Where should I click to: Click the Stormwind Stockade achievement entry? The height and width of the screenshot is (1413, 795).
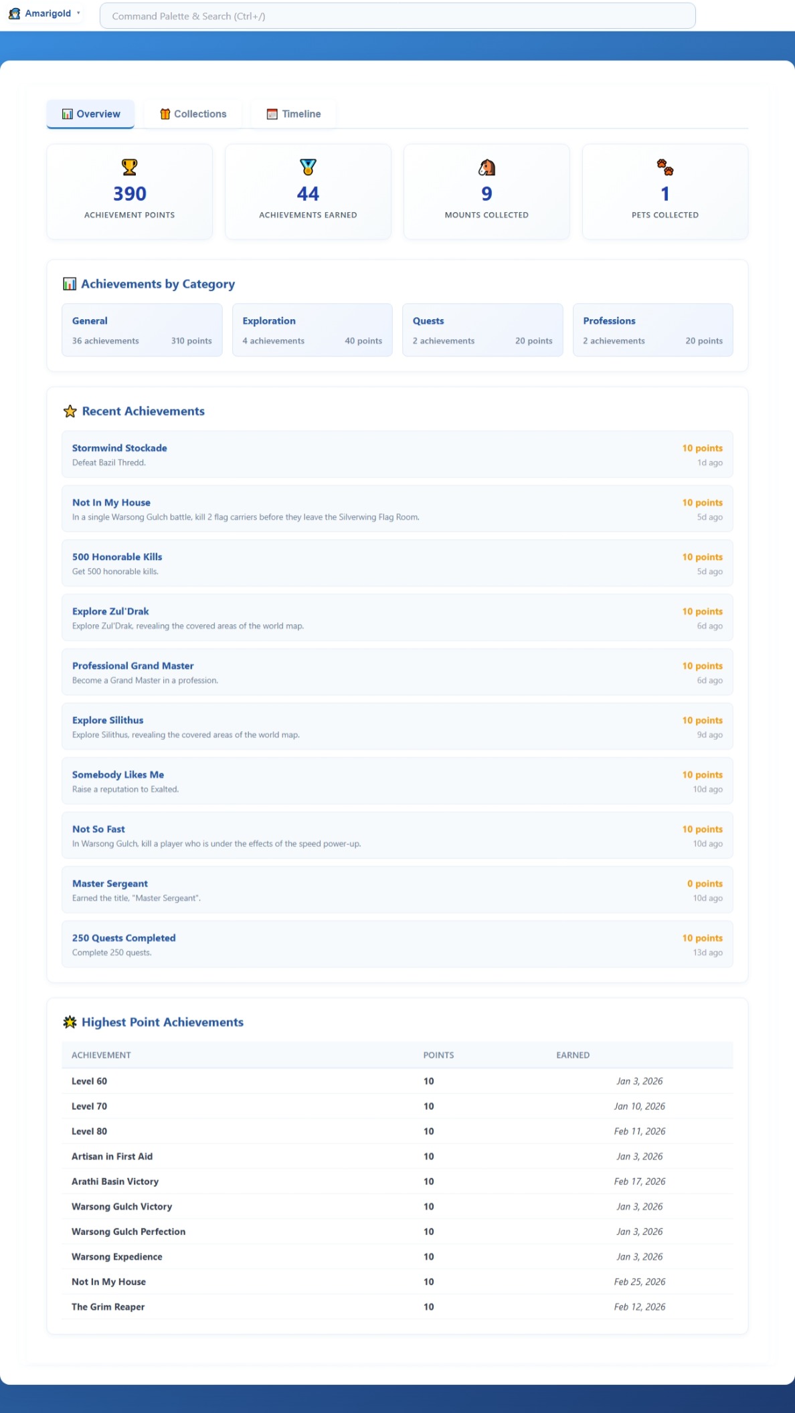coord(397,454)
